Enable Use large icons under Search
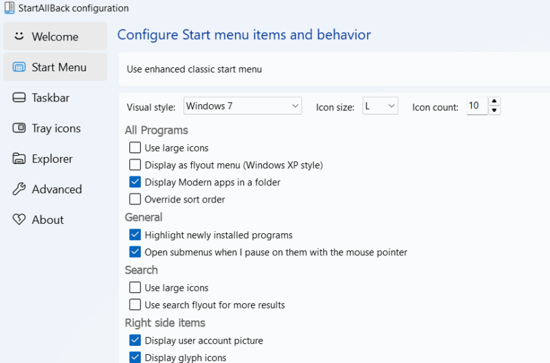550x363 pixels. [135, 288]
